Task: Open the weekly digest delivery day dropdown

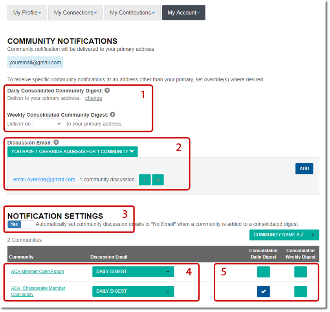Action: tap(49, 124)
